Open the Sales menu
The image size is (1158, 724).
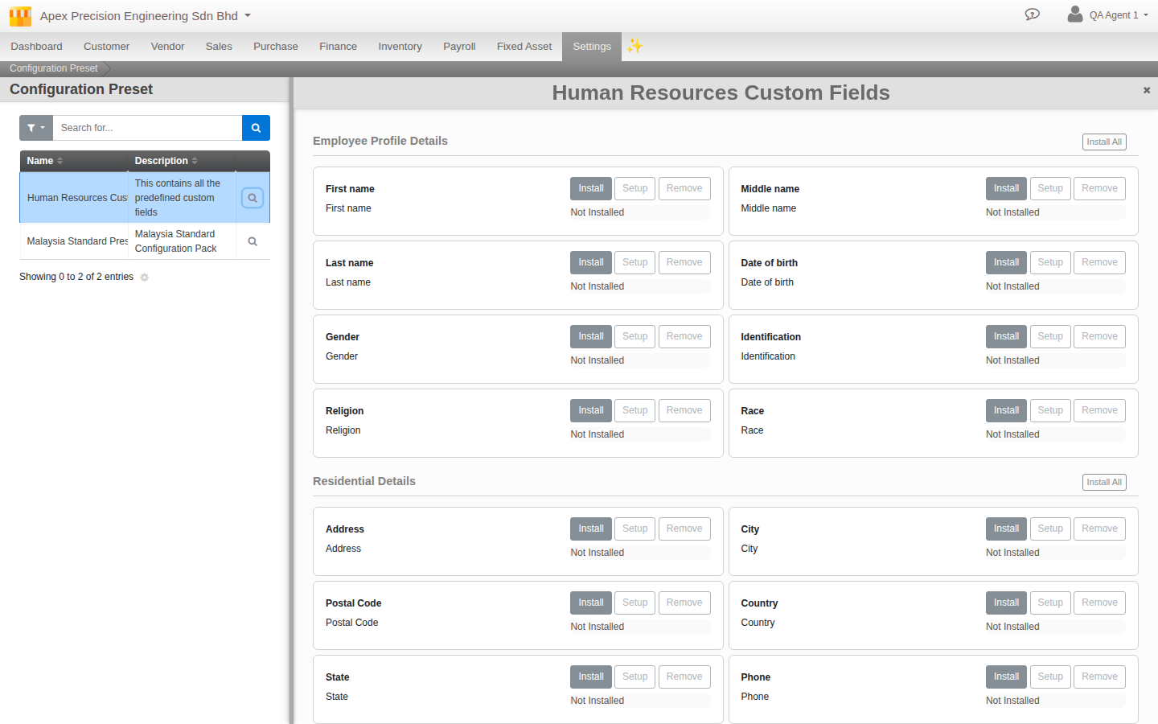pyautogui.click(x=219, y=47)
